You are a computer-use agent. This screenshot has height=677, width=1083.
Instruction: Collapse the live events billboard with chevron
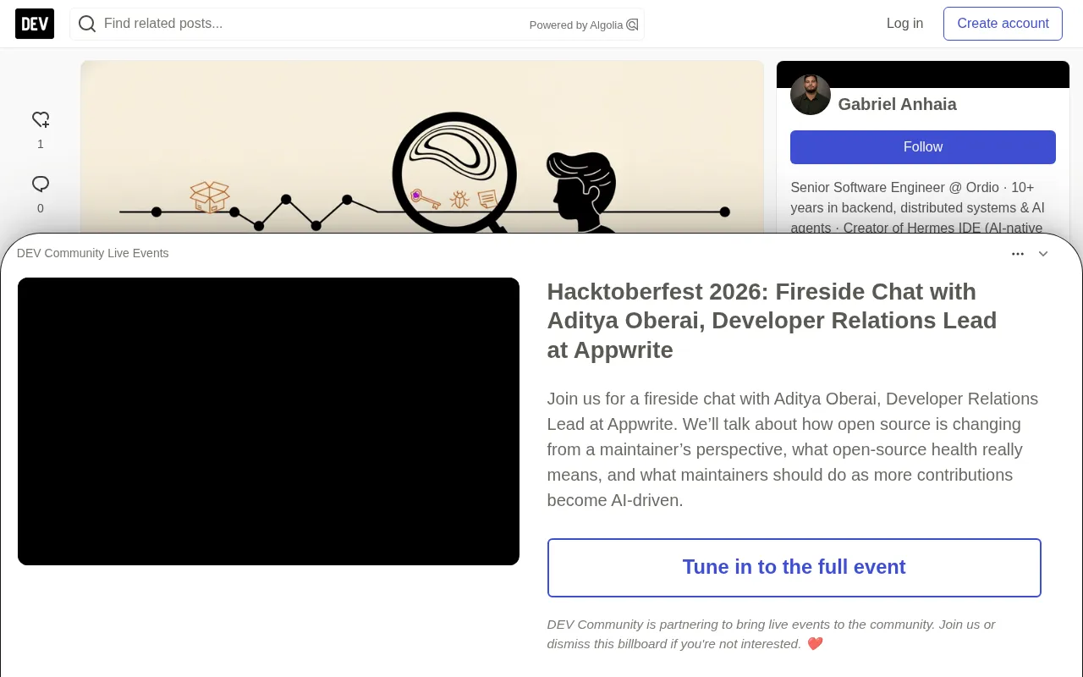point(1043,254)
